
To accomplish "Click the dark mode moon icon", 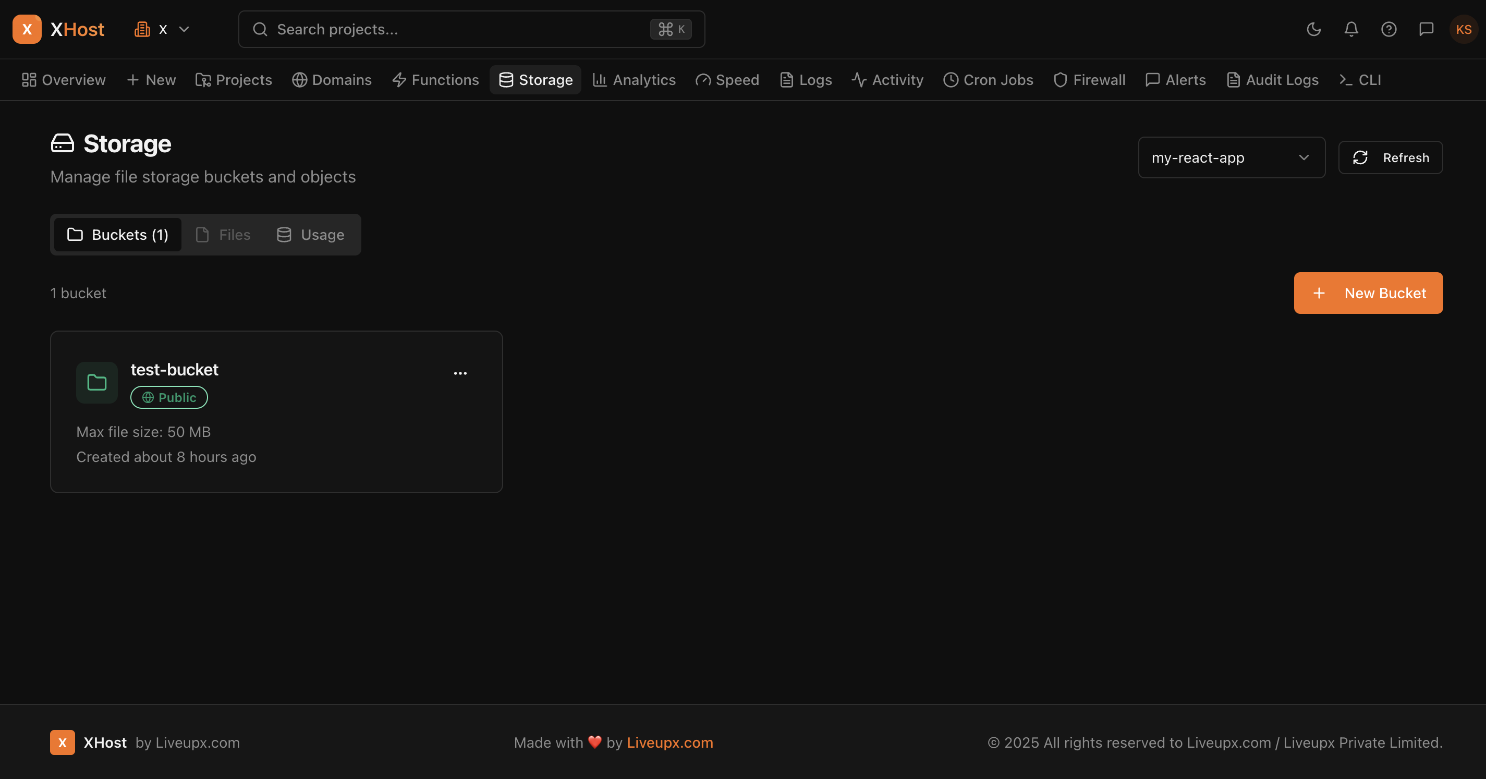I will 1313,29.
